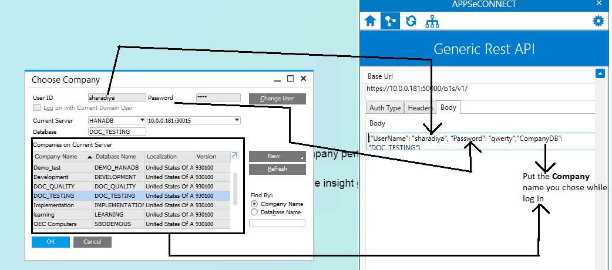612x270 pixels.
Task: Click the connections share-node icon
Action: 389,21
